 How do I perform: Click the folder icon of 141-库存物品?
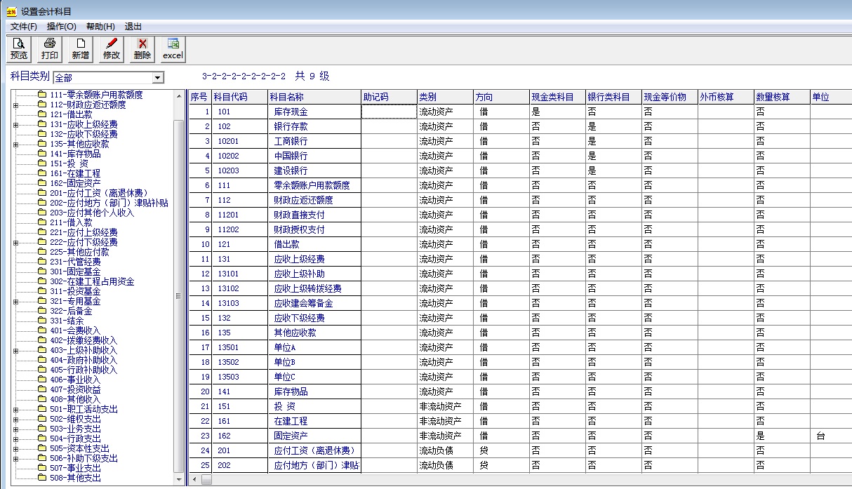pyautogui.click(x=42, y=154)
